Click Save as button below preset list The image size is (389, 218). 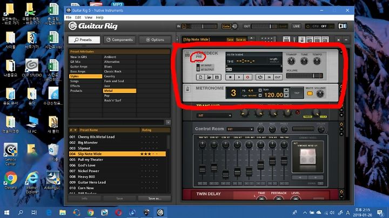click(155, 199)
